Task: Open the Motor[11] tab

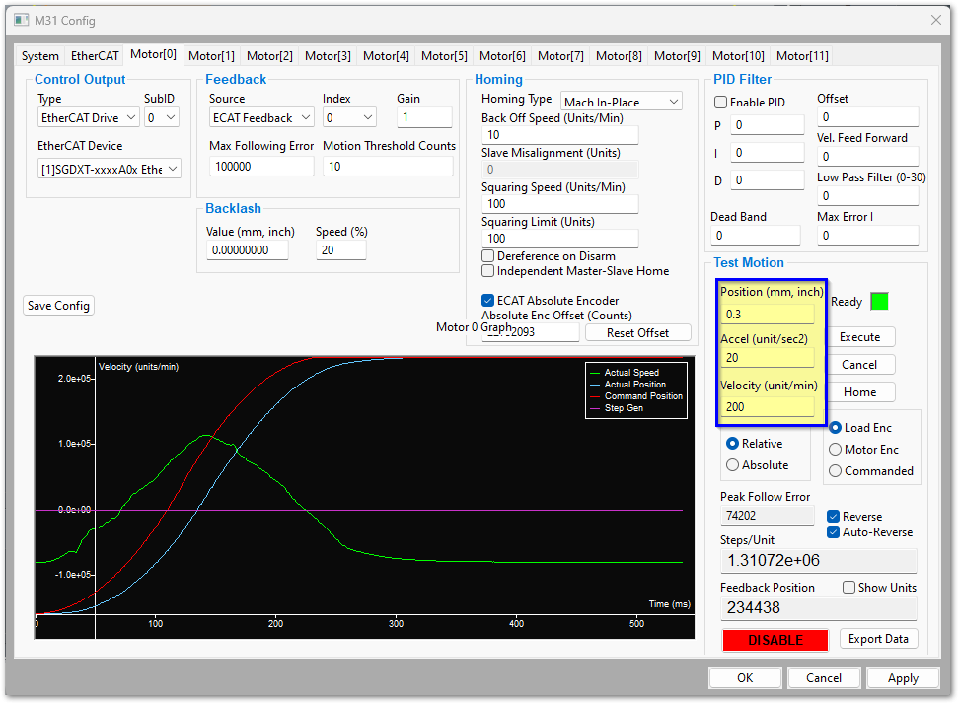Action: 802,56
